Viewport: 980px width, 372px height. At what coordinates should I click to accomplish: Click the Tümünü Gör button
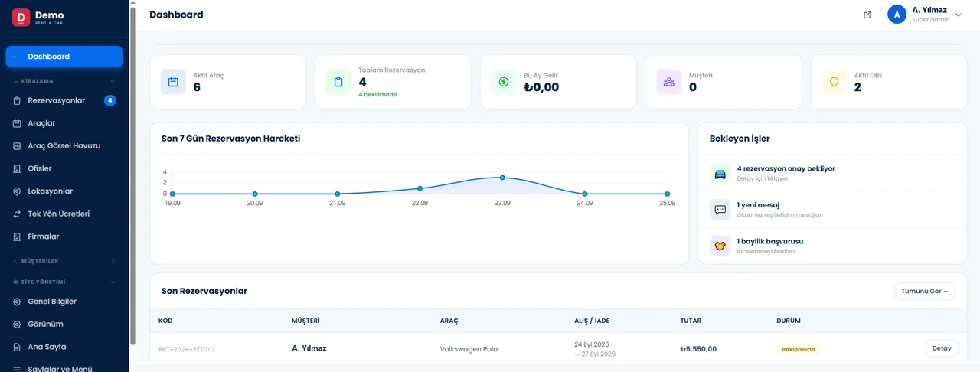point(925,291)
